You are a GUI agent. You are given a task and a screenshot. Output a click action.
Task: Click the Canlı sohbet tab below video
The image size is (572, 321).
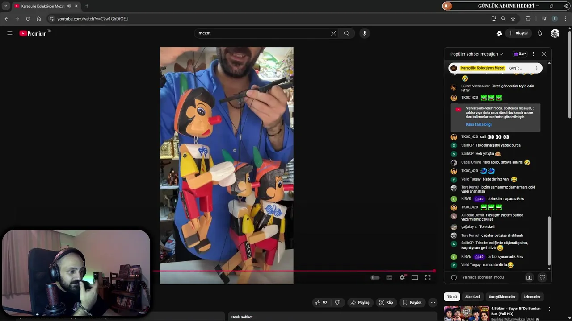click(x=242, y=317)
